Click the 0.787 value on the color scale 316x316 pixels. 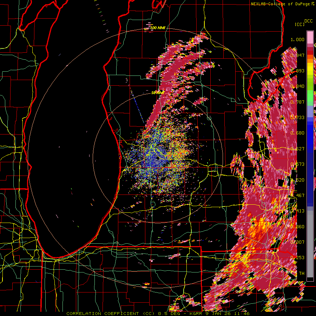(x=297, y=102)
